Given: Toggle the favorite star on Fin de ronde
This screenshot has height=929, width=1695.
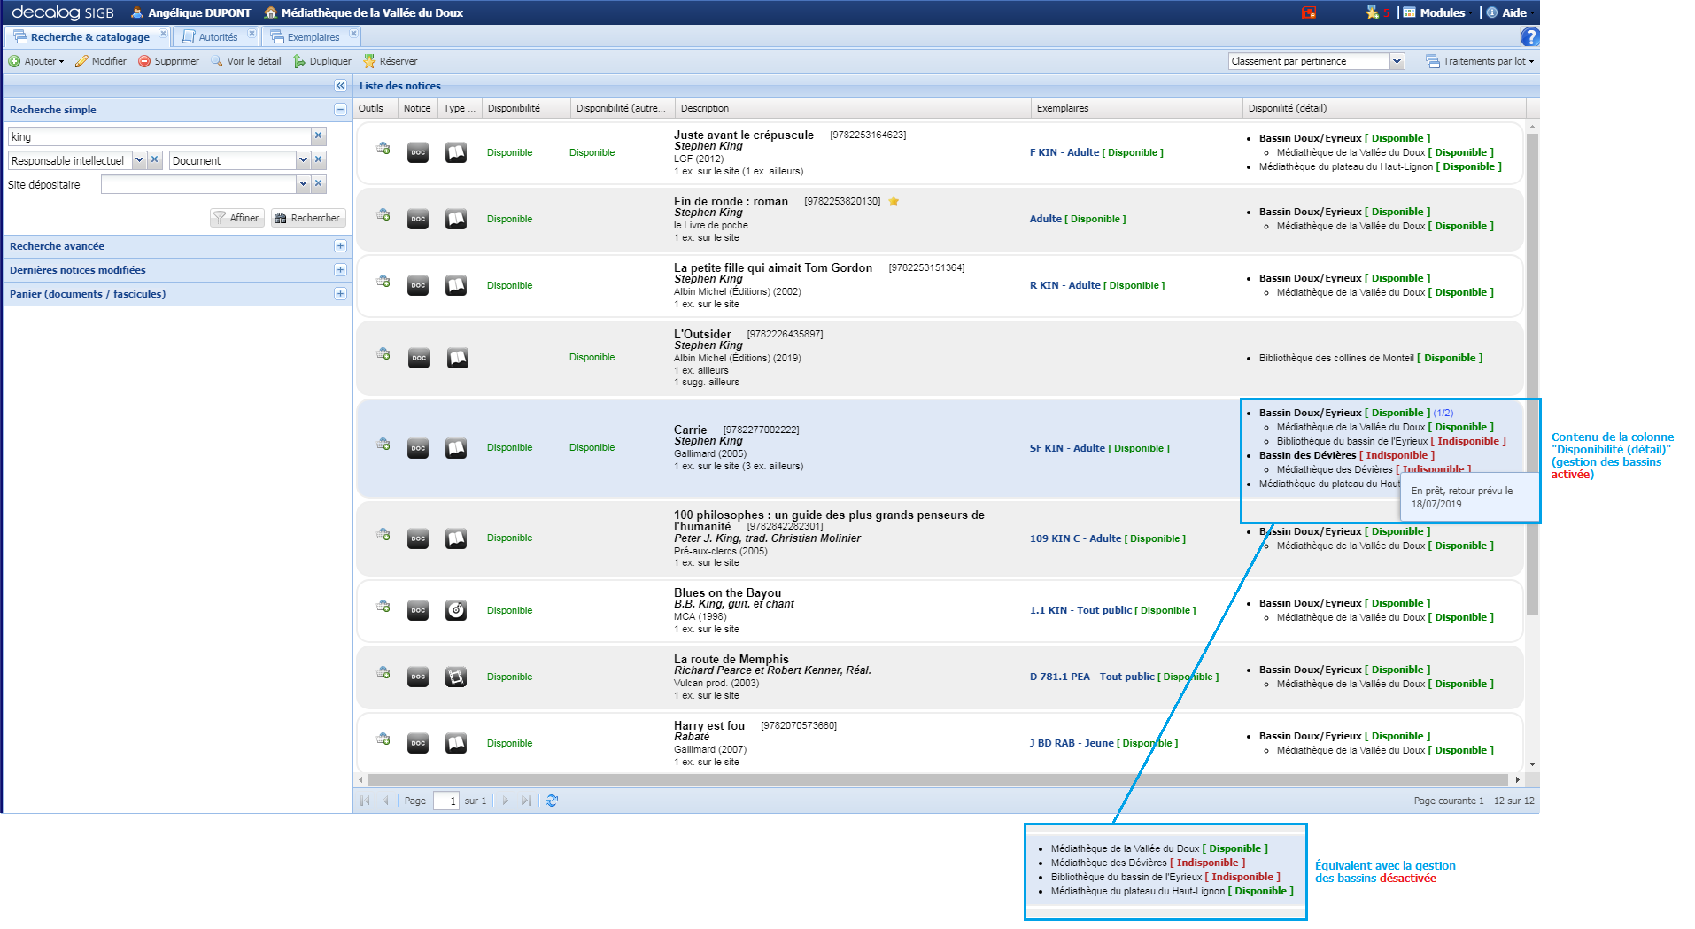Looking at the screenshot, I should click(894, 201).
